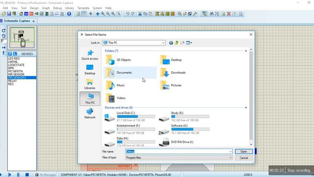Click the hammer make-device tool icon
Viewport: 314px width, 177px height.
click(x=195, y=14)
